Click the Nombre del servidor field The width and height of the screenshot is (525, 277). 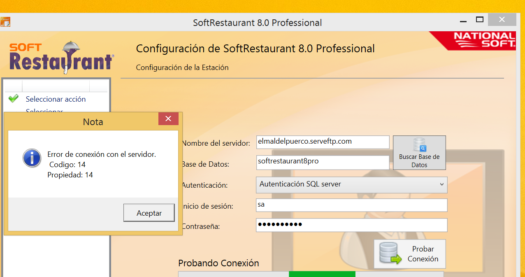(323, 142)
